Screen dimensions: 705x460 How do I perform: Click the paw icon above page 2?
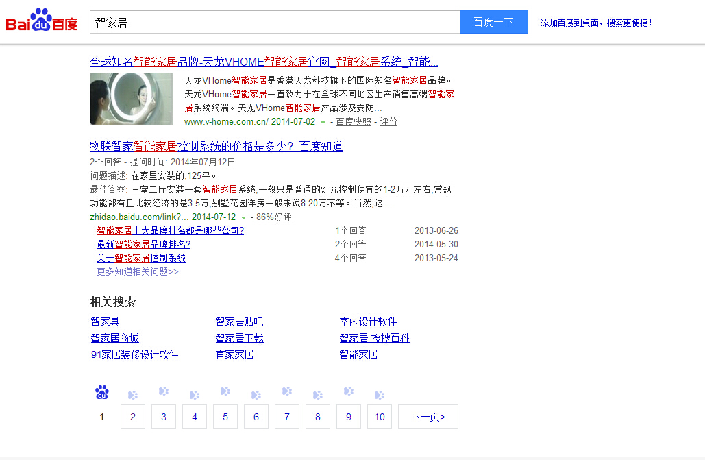(x=133, y=395)
